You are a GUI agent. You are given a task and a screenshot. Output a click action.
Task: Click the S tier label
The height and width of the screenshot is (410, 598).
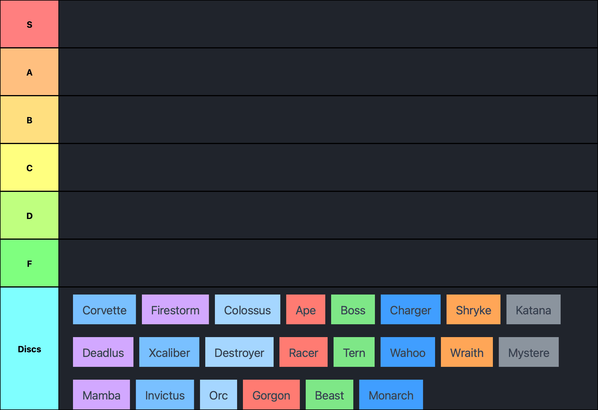coord(29,24)
